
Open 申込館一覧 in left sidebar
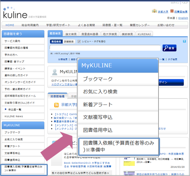coord(23,110)
